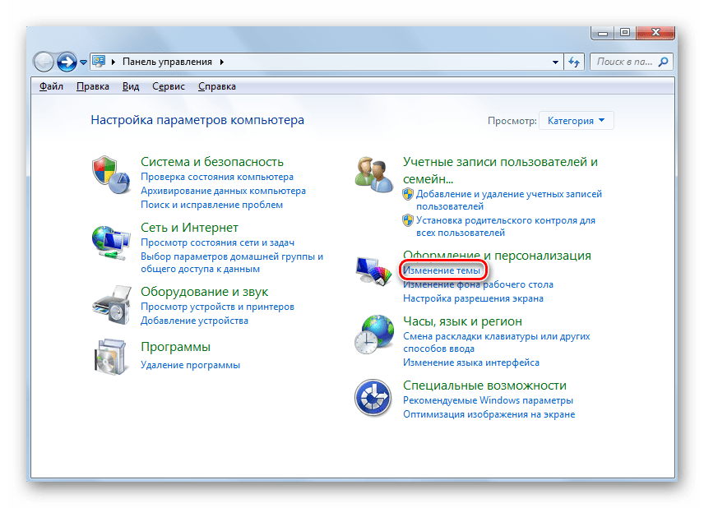The image size is (704, 508).
Task: Click the Удаление программы link
Action: pyautogui.click(x=190, y=365)
